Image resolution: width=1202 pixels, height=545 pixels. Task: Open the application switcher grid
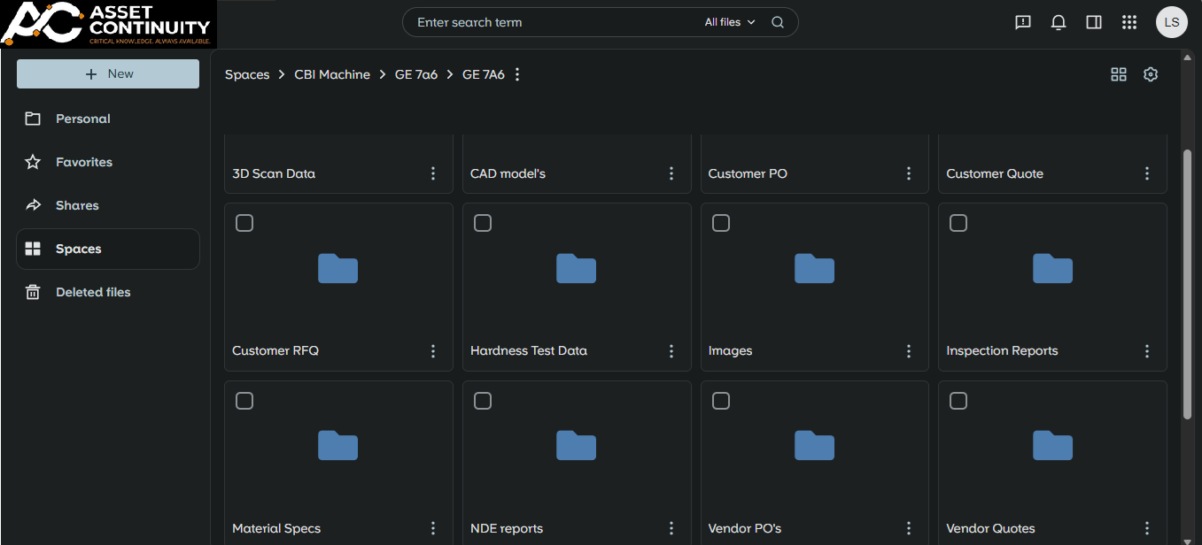point(1129,22)
